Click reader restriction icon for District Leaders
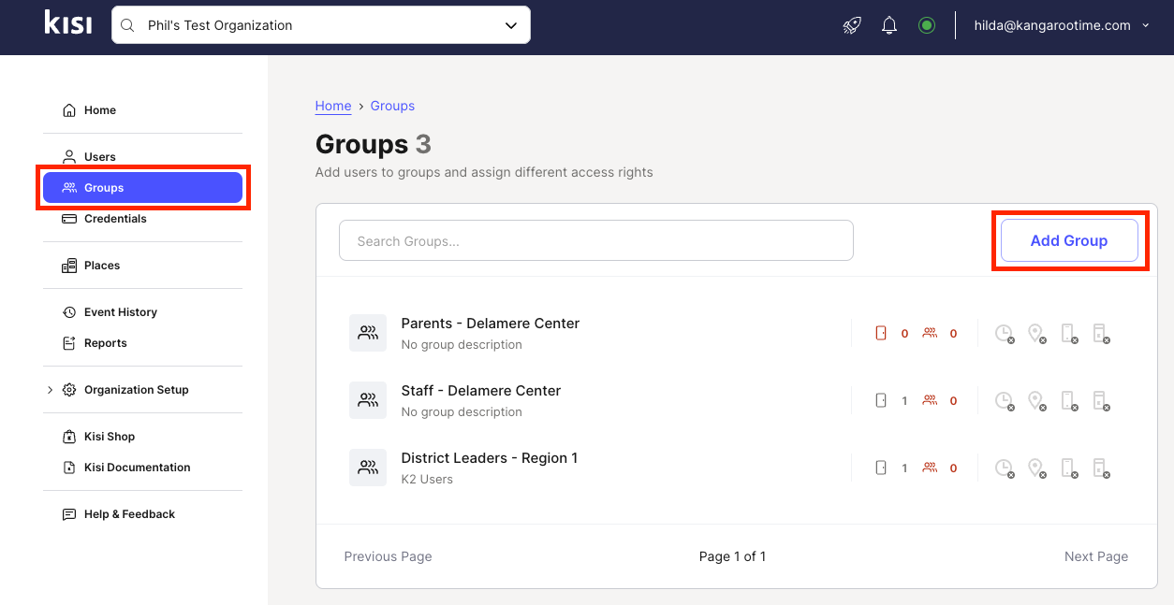 click(1101, 468)
